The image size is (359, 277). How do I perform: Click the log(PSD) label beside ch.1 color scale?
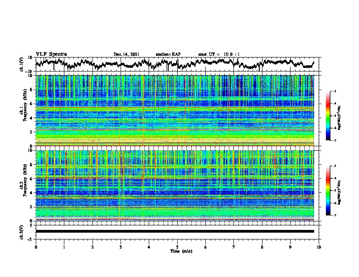click(339, 118)
